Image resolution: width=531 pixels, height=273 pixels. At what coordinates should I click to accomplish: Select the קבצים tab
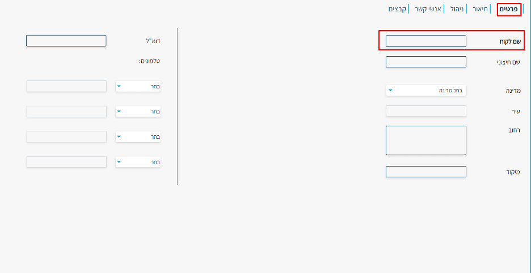point(397,9)
